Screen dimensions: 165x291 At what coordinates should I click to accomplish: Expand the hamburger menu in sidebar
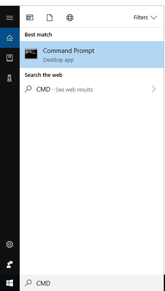pyautogui.click(x=10, y=18)
